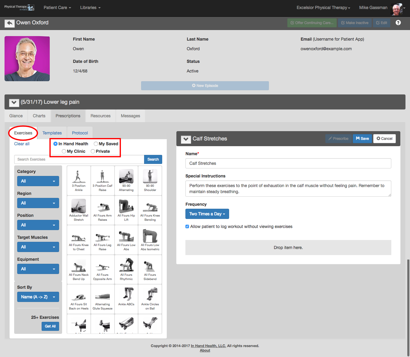This screenshot has height=357, width=410.
Task: Select the All Fours Low Abs Isometric exercise
Action: click(x=150, y=240)
